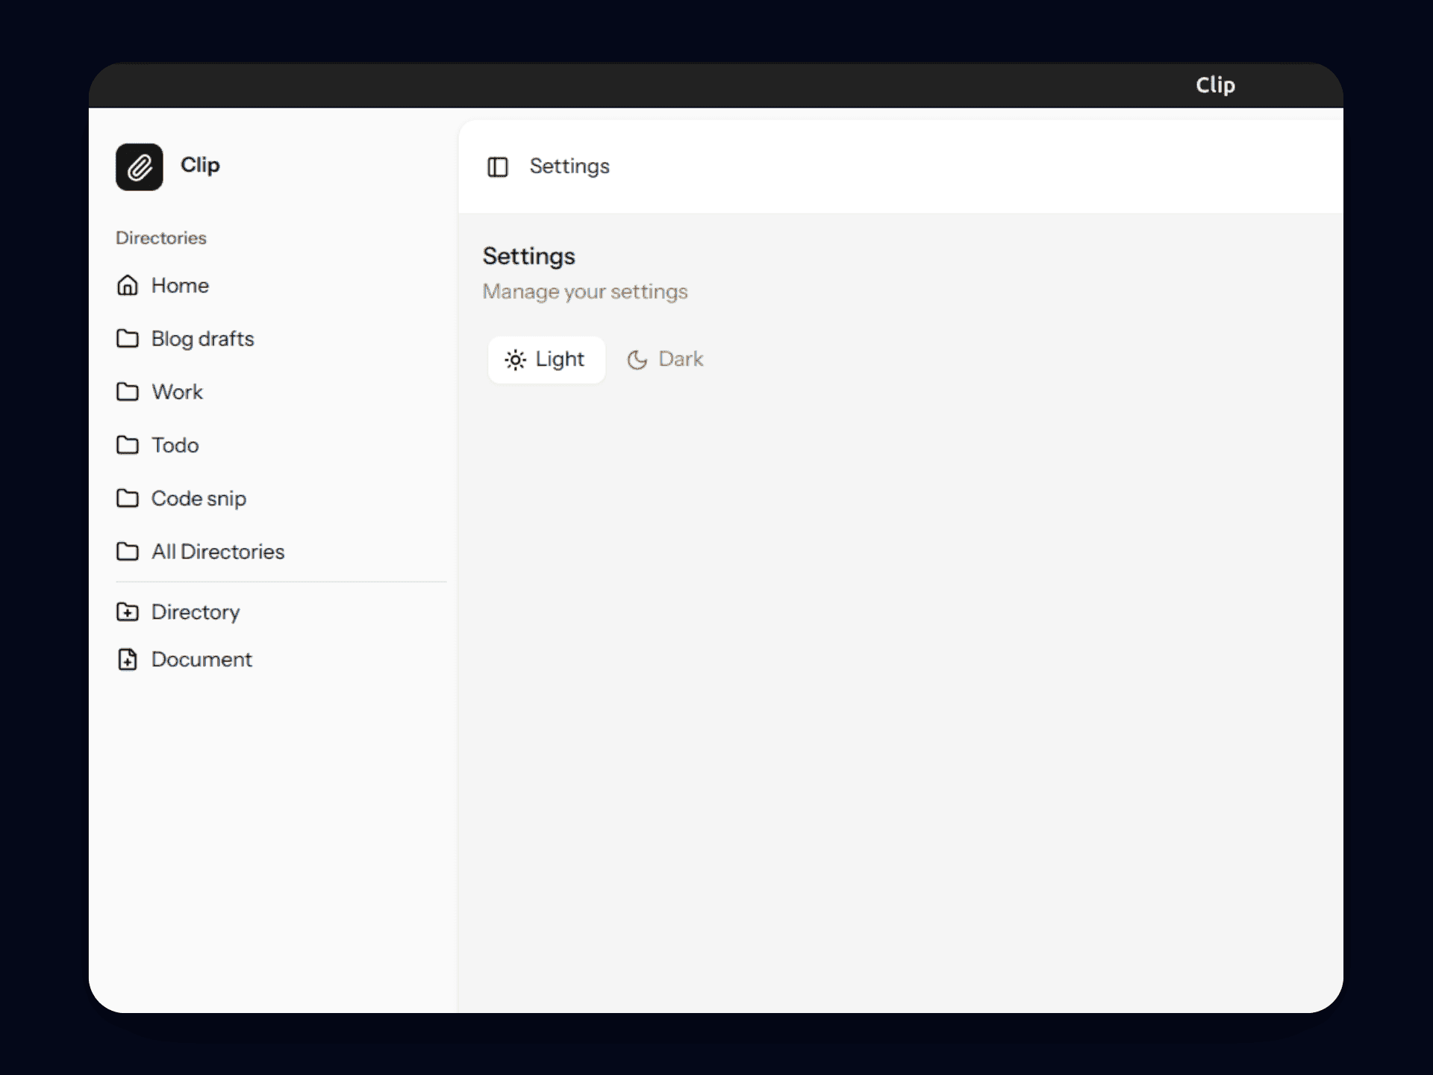Open the Todo directory
1433x1075 pixels.
(175, 445)
